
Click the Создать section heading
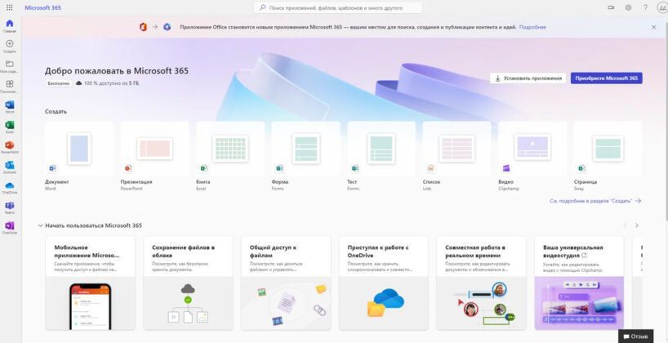click(x=56, y=112)
